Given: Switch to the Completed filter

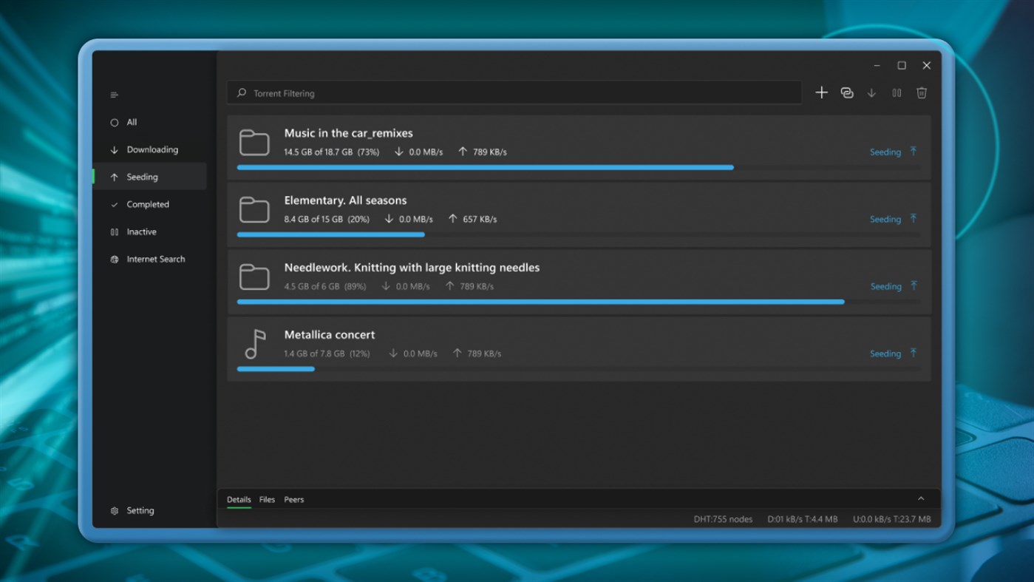Looking at the screenshot, I should [147, 204].
